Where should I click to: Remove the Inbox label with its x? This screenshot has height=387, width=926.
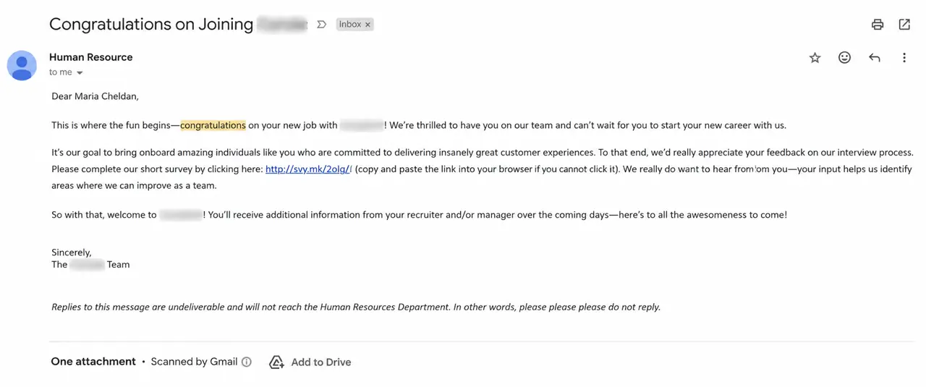click(368, 25)
